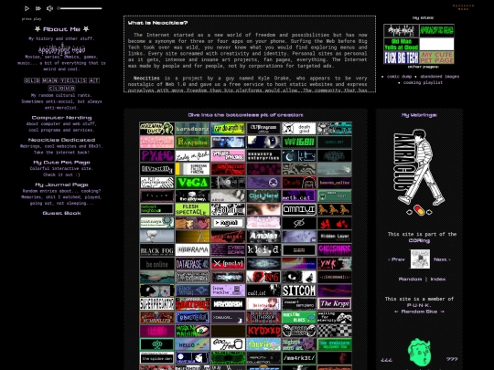Image resolution: width=494 pixels, height=370 pixels.
Task: Open the CDRing Index link
Action: click(x=438, y=279)
